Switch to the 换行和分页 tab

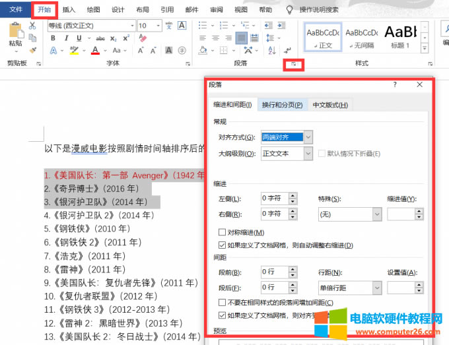(282, 105)
